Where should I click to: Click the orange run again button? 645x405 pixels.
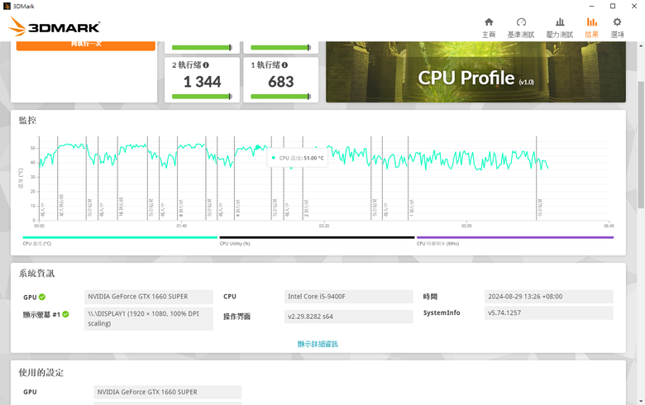coord(85,45)
